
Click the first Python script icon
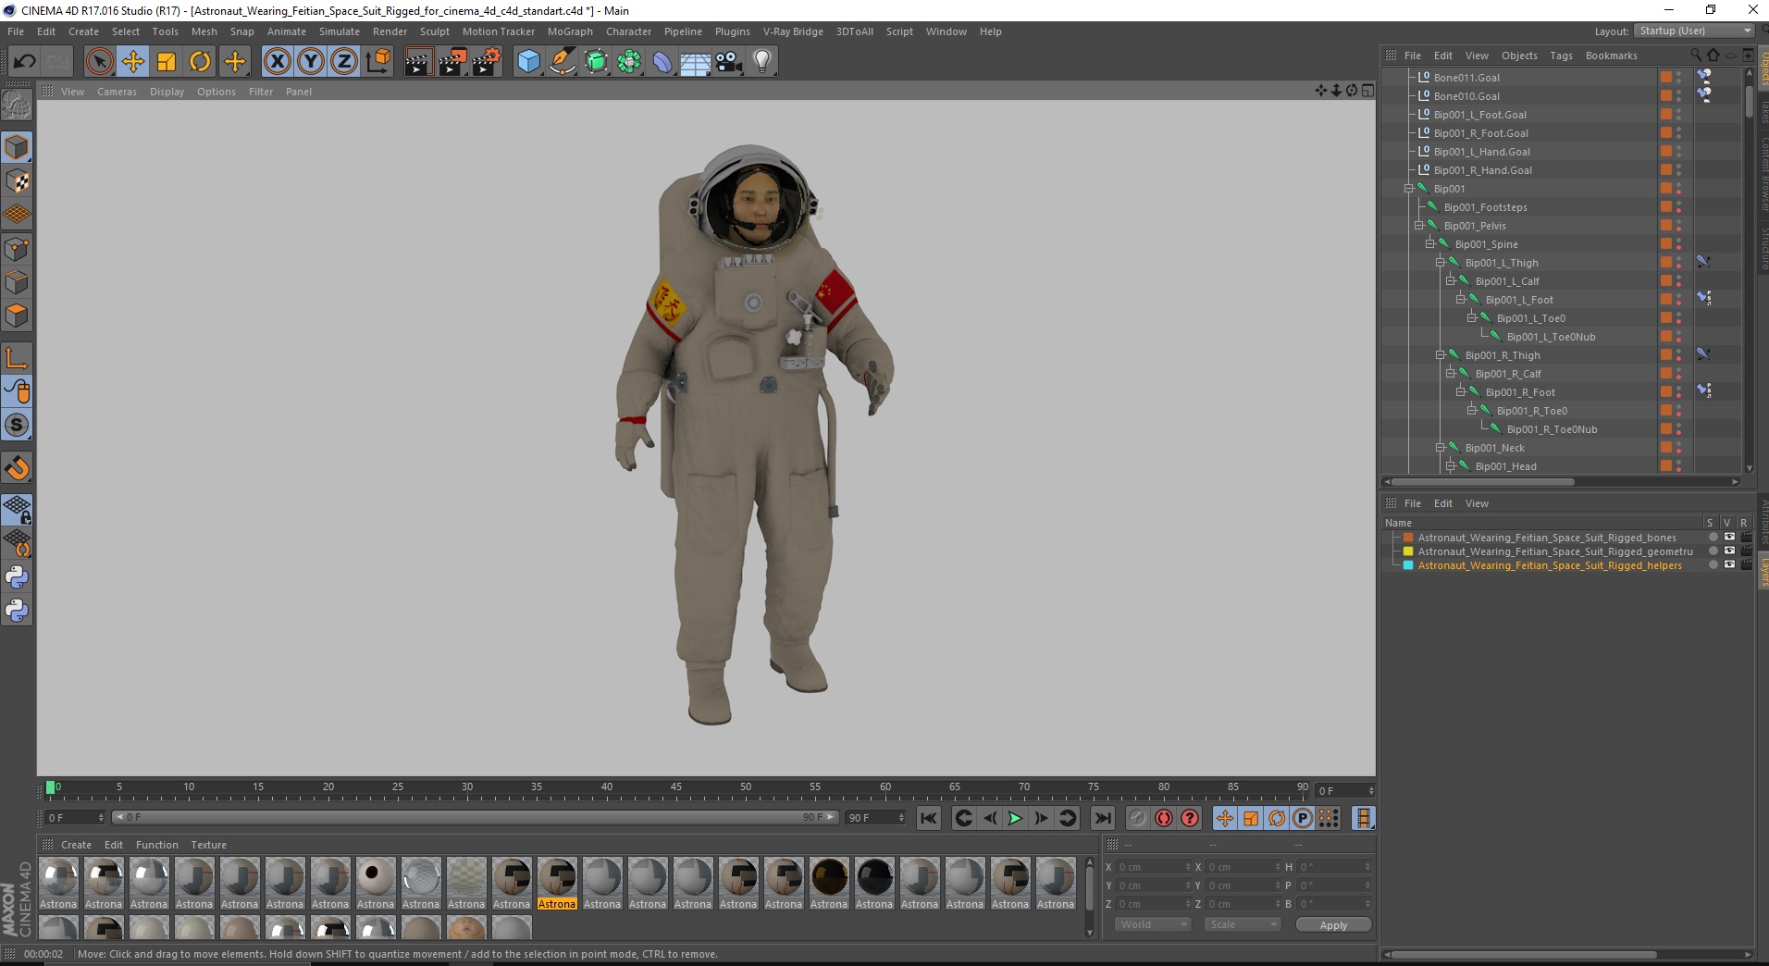(17, 577)
